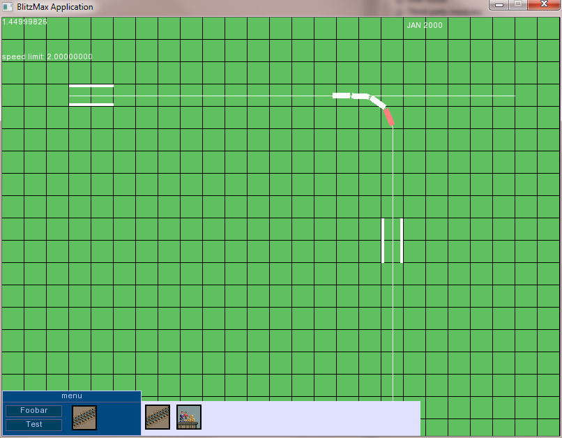
Task: Click the BlitzMax application icon in the title bar
Action: point(8,7)
